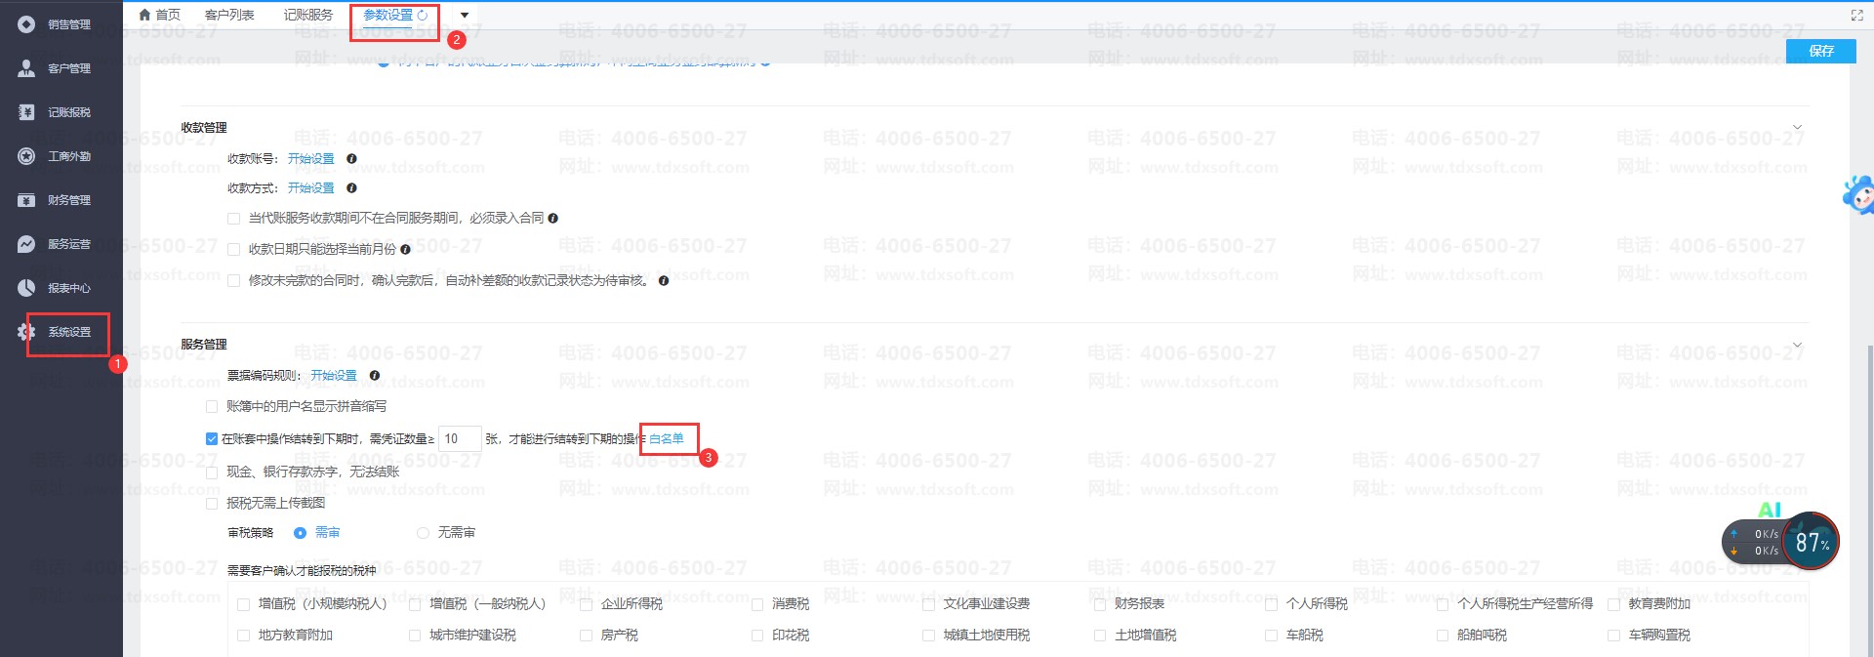
Task: Click 开始设置 link for 票据编码规则
Action: pyautogui.click(x=334, y=375)
